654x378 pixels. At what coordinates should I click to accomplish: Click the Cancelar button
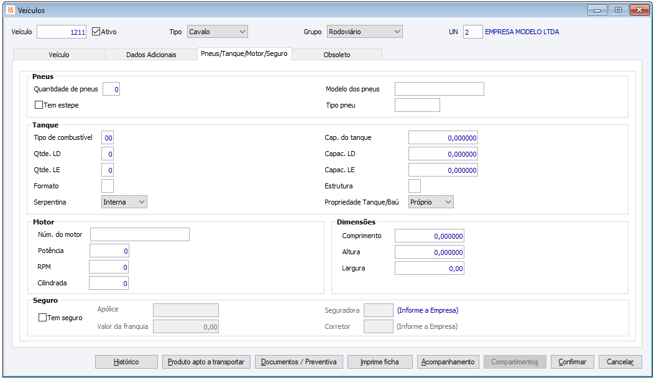(x=620, y=362)
